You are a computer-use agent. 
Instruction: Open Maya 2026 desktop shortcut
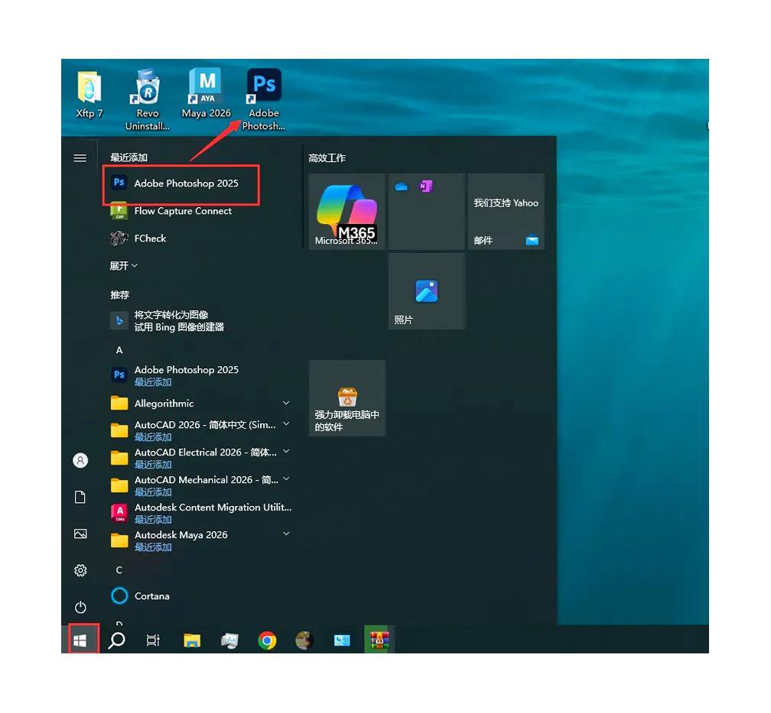[x=206, y=93]
